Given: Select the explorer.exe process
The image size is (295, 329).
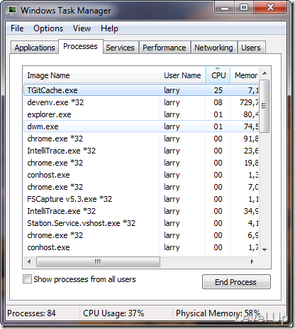Looking at the screenshot, I should click(x=141, y=114).
